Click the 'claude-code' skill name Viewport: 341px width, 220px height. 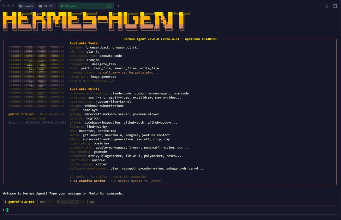point(121,93)
